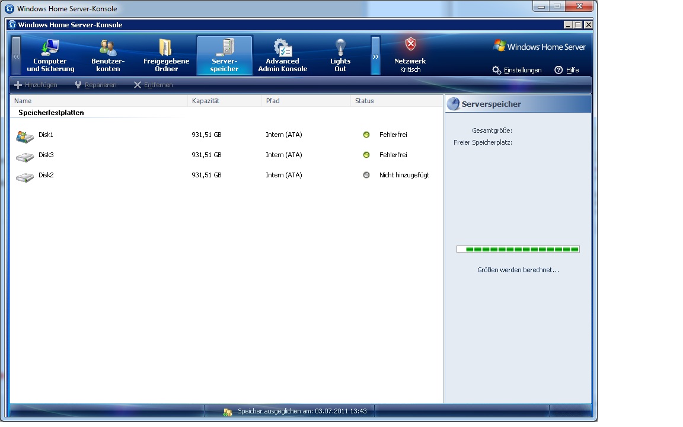This screenshot has height=427, width=683.
Task: Click the Disk1 name text
Action: pyautogui.click(x=46, y=135)
